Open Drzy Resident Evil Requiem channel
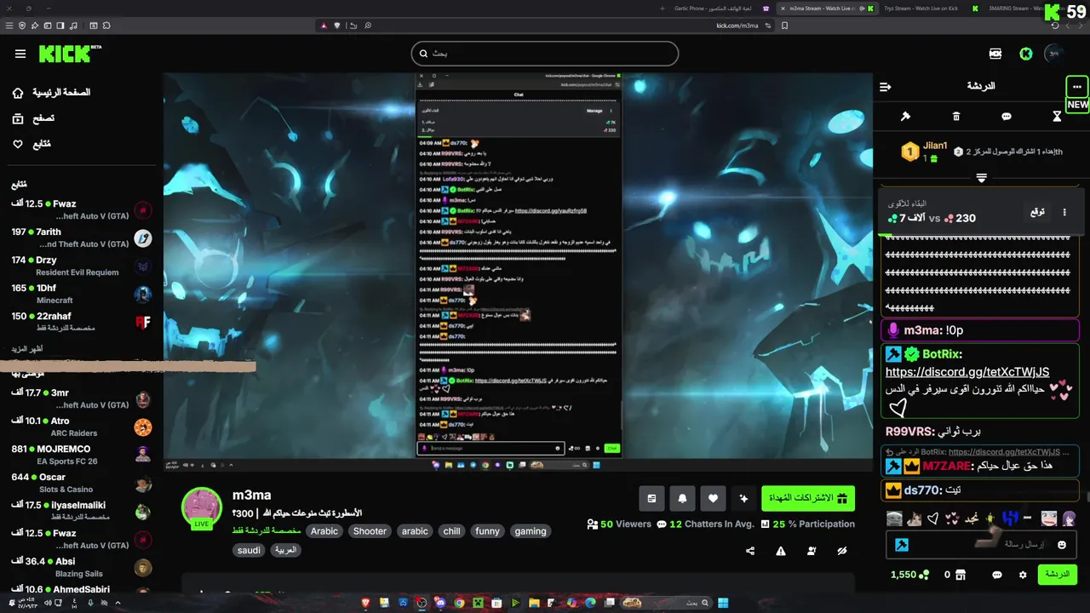The width and height of the screenshot is (1090, 613). 81,266
